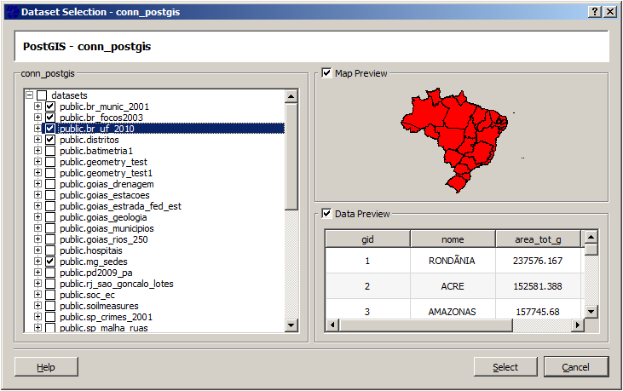Expand the public.goias_geologia tree node
The height and width of the screenshot is (391, 623).
(37, 217)
